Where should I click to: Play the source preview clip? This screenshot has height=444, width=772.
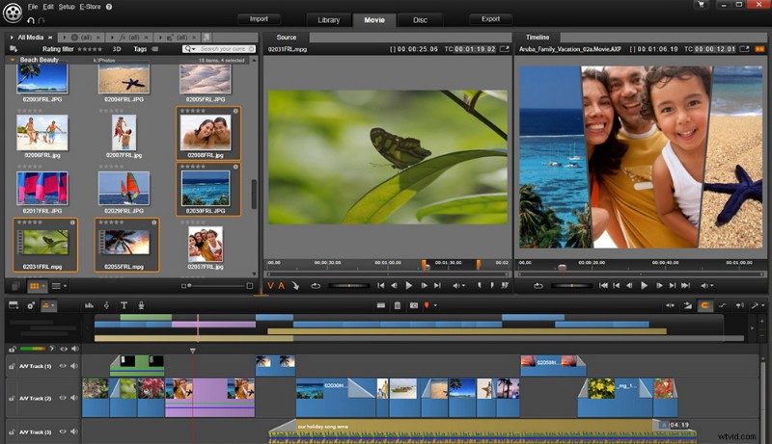(408, 285)
